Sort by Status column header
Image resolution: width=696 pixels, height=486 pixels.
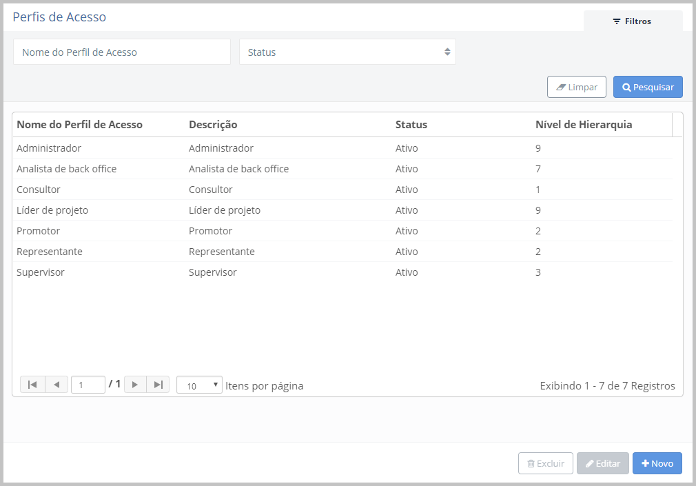point(411,125)
